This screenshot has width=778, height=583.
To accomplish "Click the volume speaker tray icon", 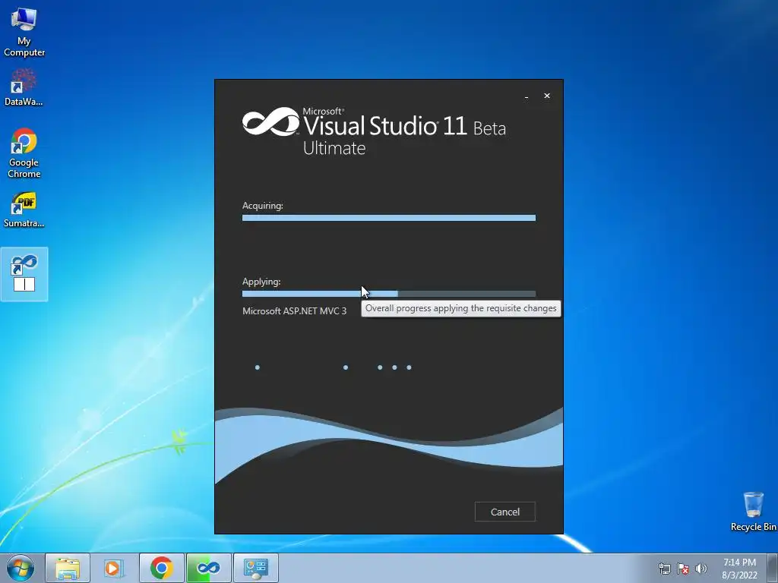I will coord(701,569).
